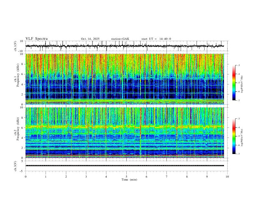This screenshot has height=198, width=256.
Task: Click time axis tick label "0"
Action: (x=26, y=177)
